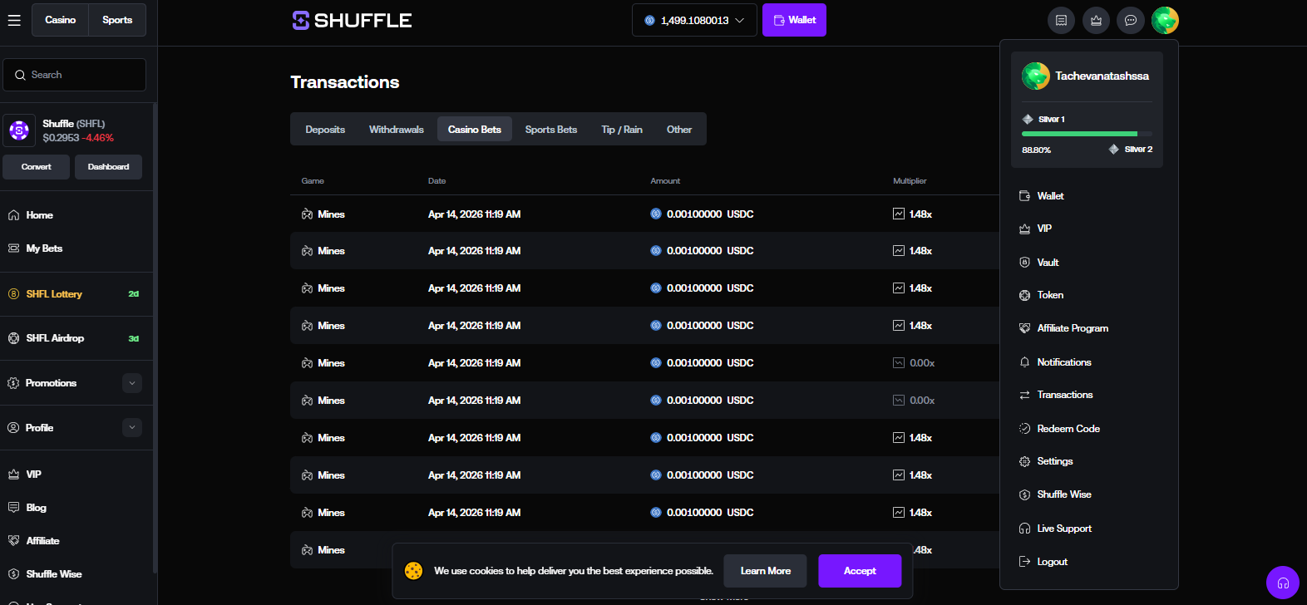
Task: Click the cookie icon in the banner
Action: pos(413,571)
